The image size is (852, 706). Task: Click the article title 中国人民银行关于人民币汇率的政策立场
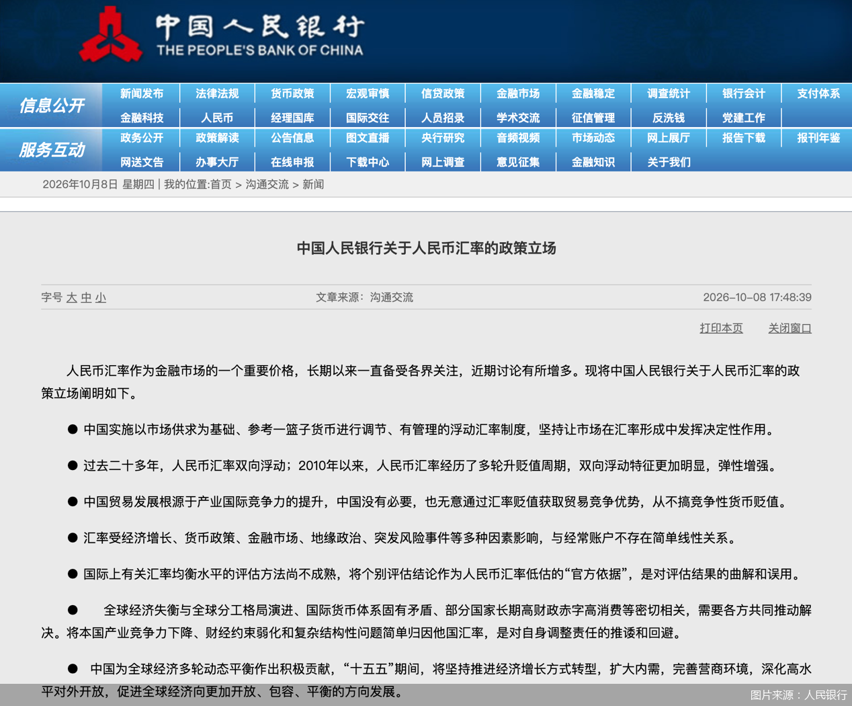[x=426, y=248]
